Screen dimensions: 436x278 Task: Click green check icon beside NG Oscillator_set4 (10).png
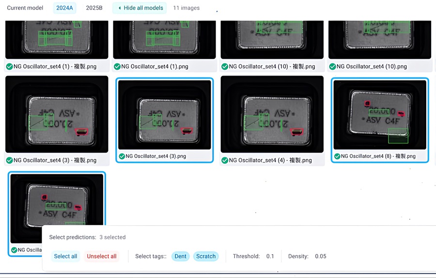332,67
